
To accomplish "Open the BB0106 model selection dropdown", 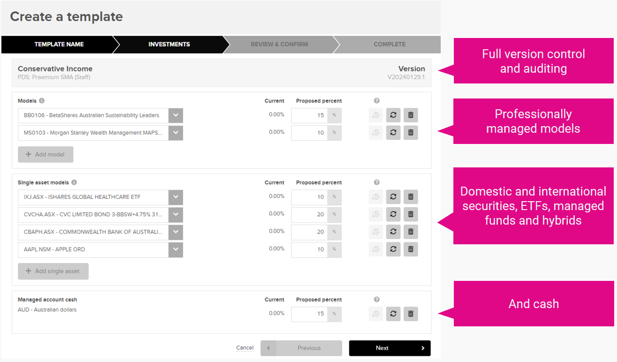I will pos(175,115).
